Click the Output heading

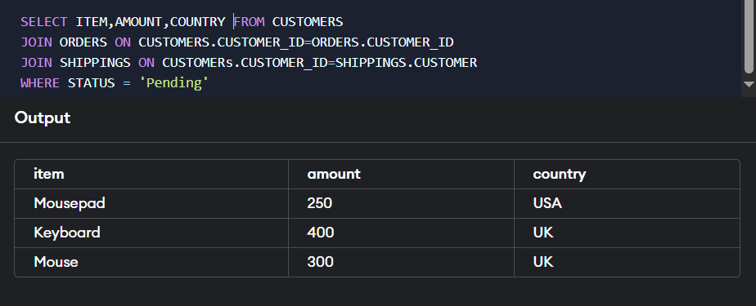[43, 118]
